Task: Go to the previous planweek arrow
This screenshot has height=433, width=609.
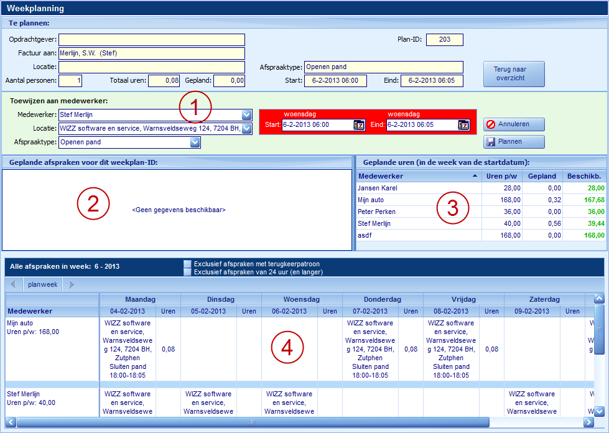Action: pyautogui.click(x=13, y=284)
